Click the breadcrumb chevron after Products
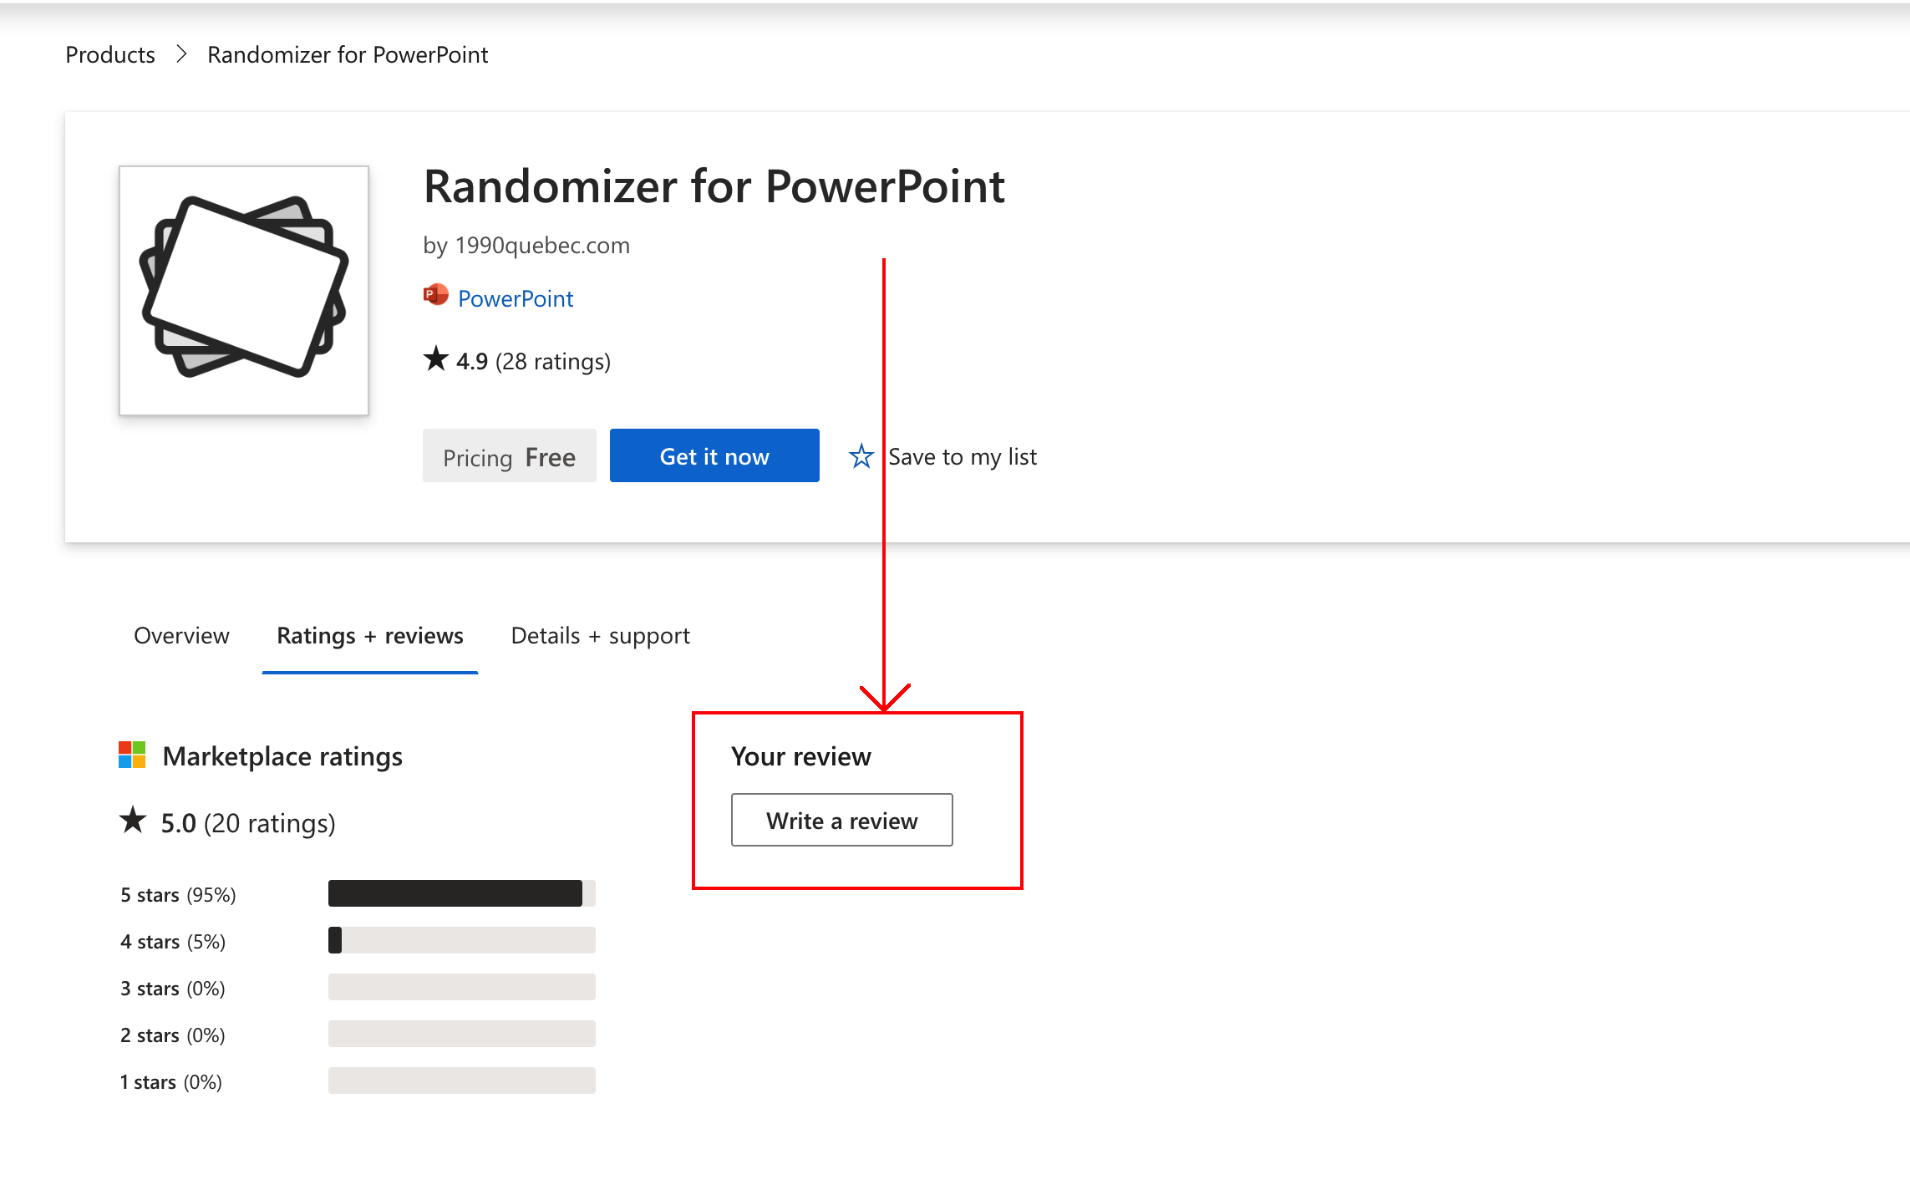Image resolution: width=1910 pixels, height=1195 pixels. 181,54
